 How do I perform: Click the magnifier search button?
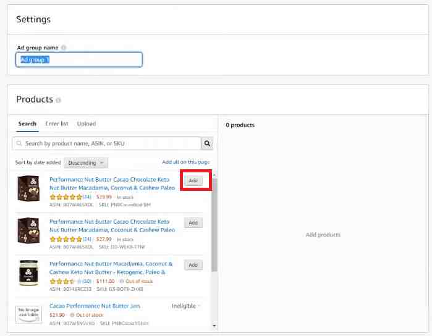click(207, 143)
